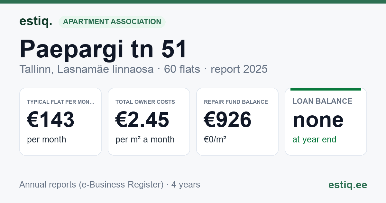Click the €143 value
This screenshot has width=386, height=203.
(x=51, y=120)
